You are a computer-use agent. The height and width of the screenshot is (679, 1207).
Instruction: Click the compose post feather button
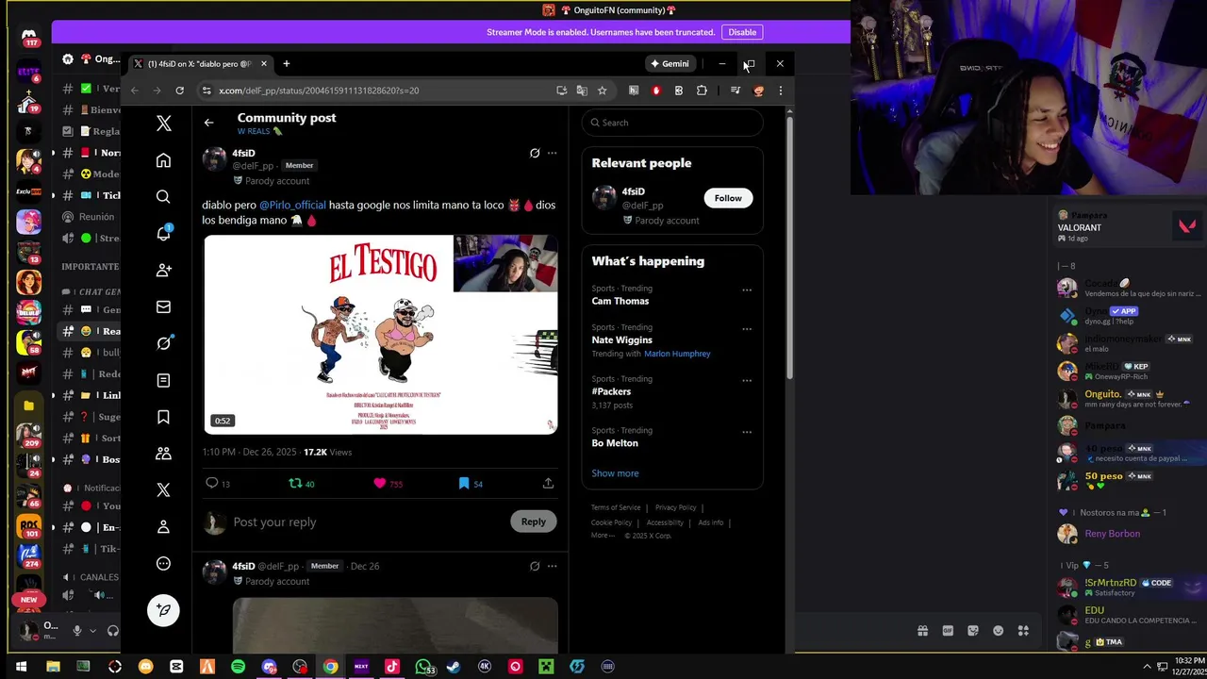click(163, 610)
